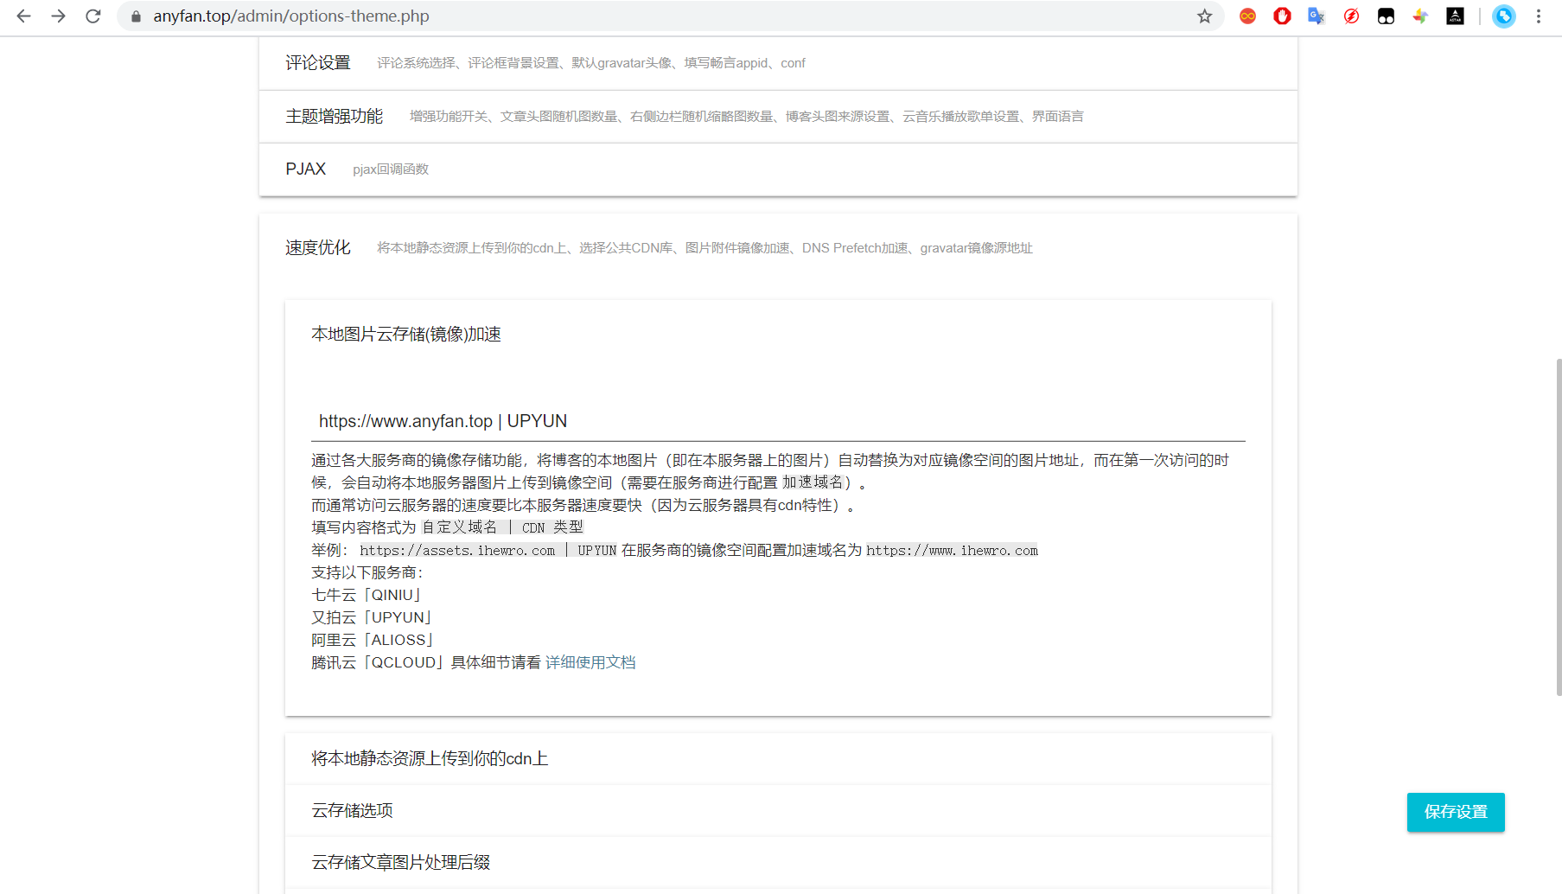Screen dimensions: 1562x894
Task: Click the 保存设置 button
Action: click(x=1456, y=812)
